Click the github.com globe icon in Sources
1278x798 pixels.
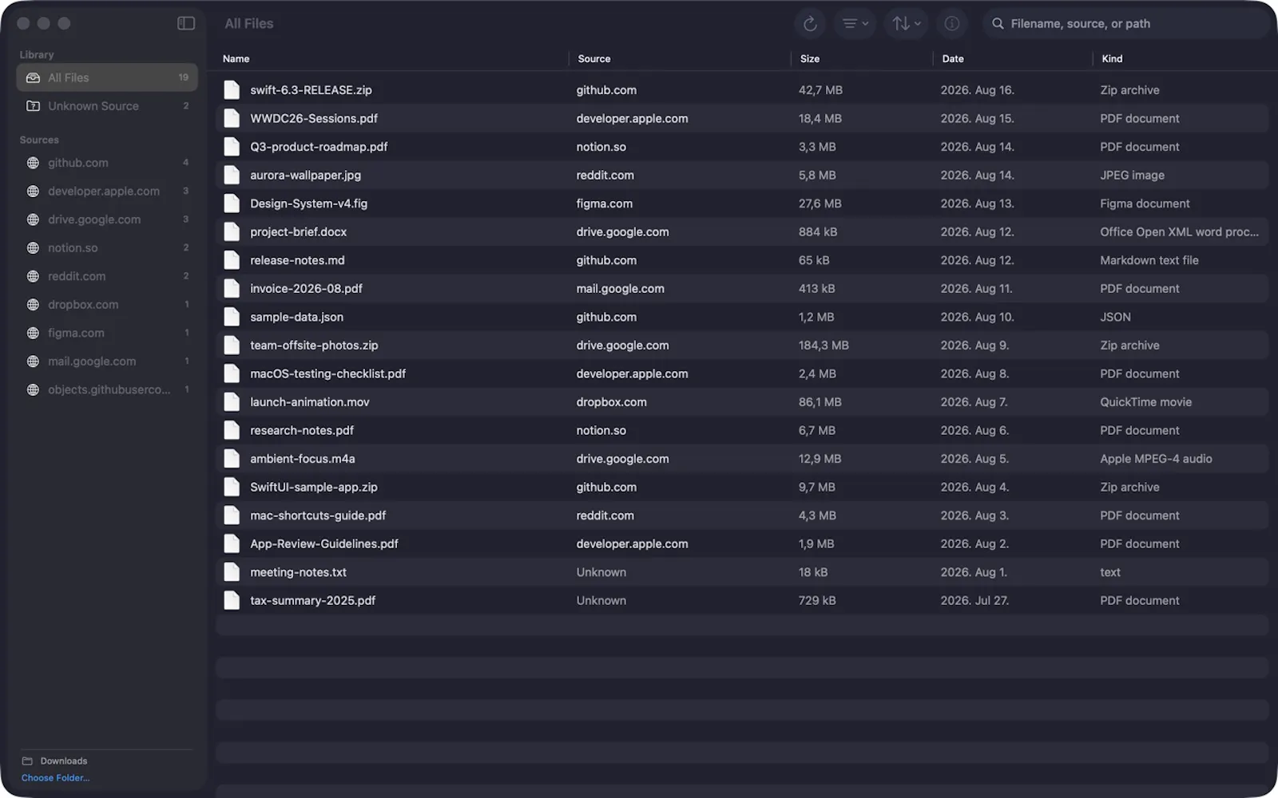pyautogui.click(x=33, y=163)
